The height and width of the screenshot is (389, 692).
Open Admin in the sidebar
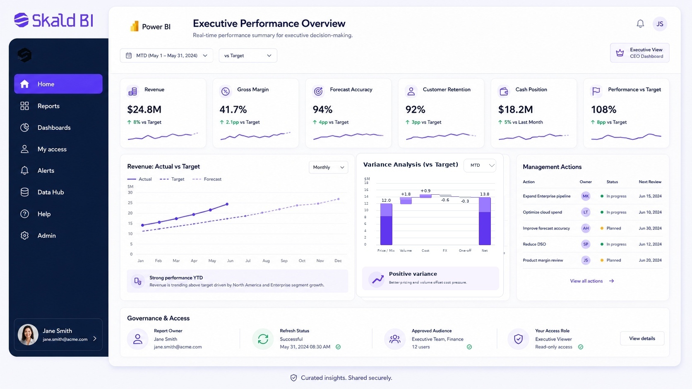coord(58,235)
